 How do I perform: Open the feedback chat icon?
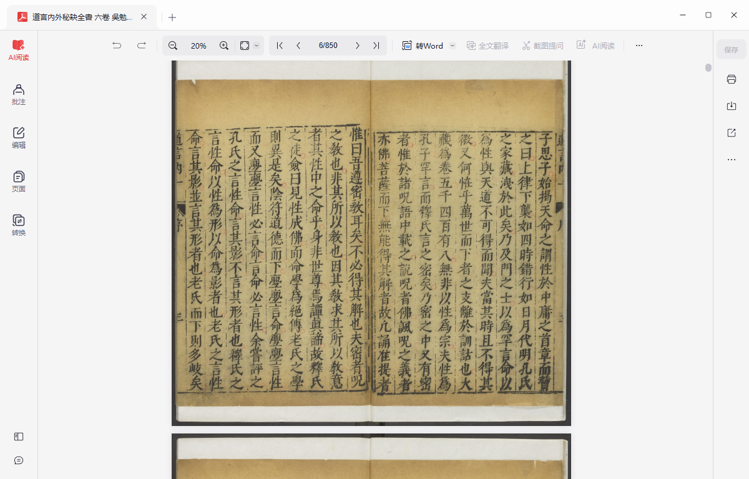tap(19, 460)
